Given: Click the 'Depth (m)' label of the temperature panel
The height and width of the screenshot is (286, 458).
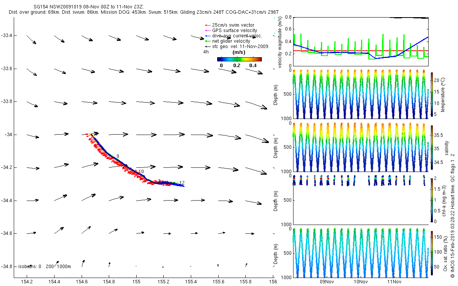Looking at the screenshot, I should point(276,94).
